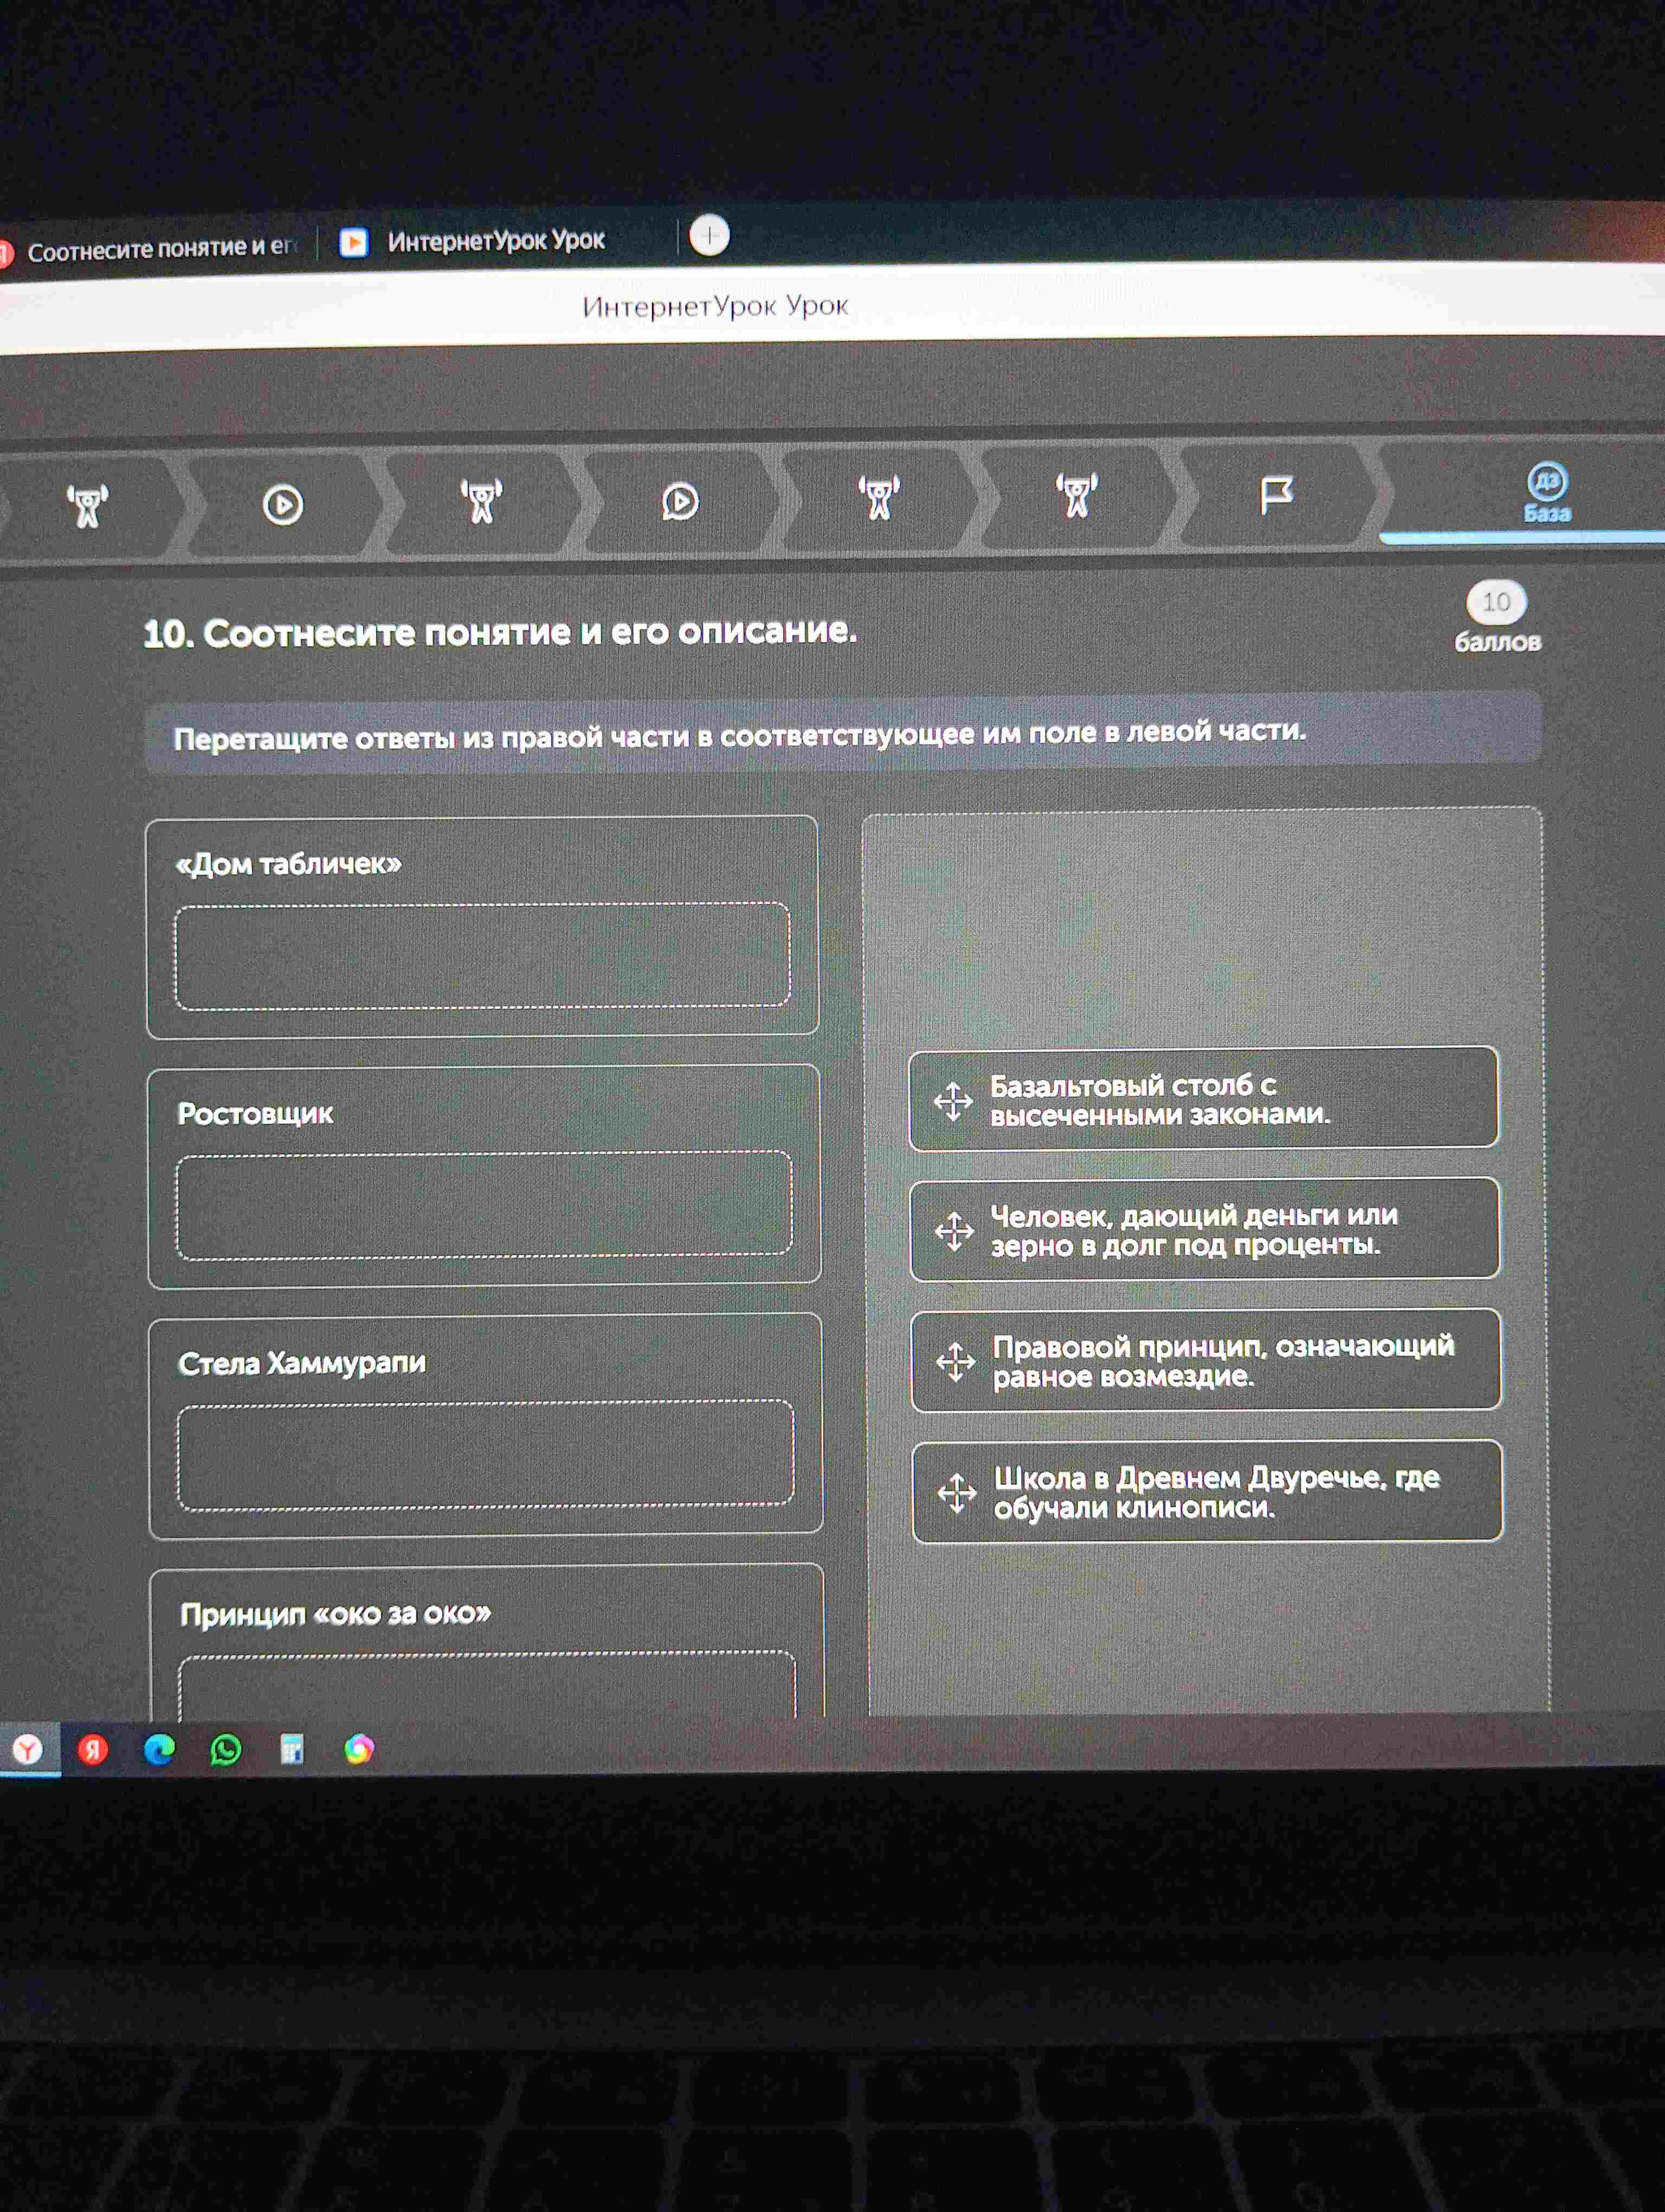Open Microsoft Edge from the taskbar

click(159, 1750)
